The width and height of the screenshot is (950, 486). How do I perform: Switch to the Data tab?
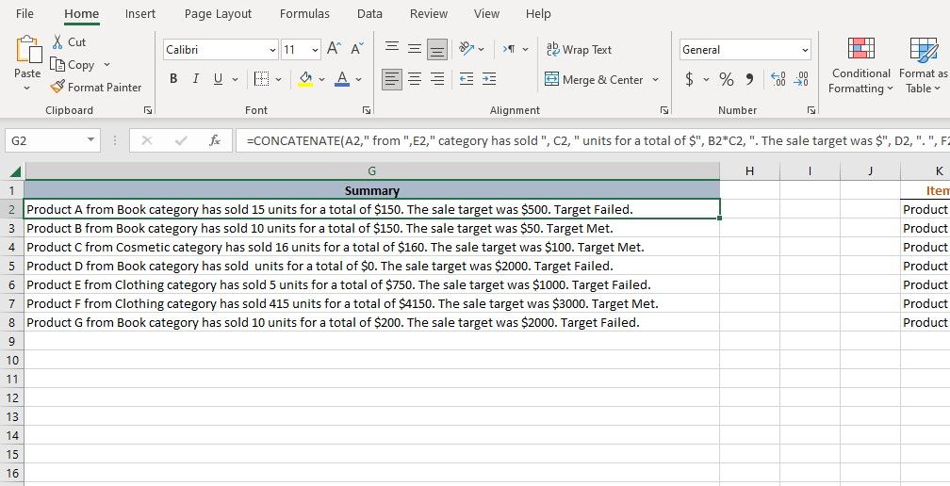pos(369,13)
